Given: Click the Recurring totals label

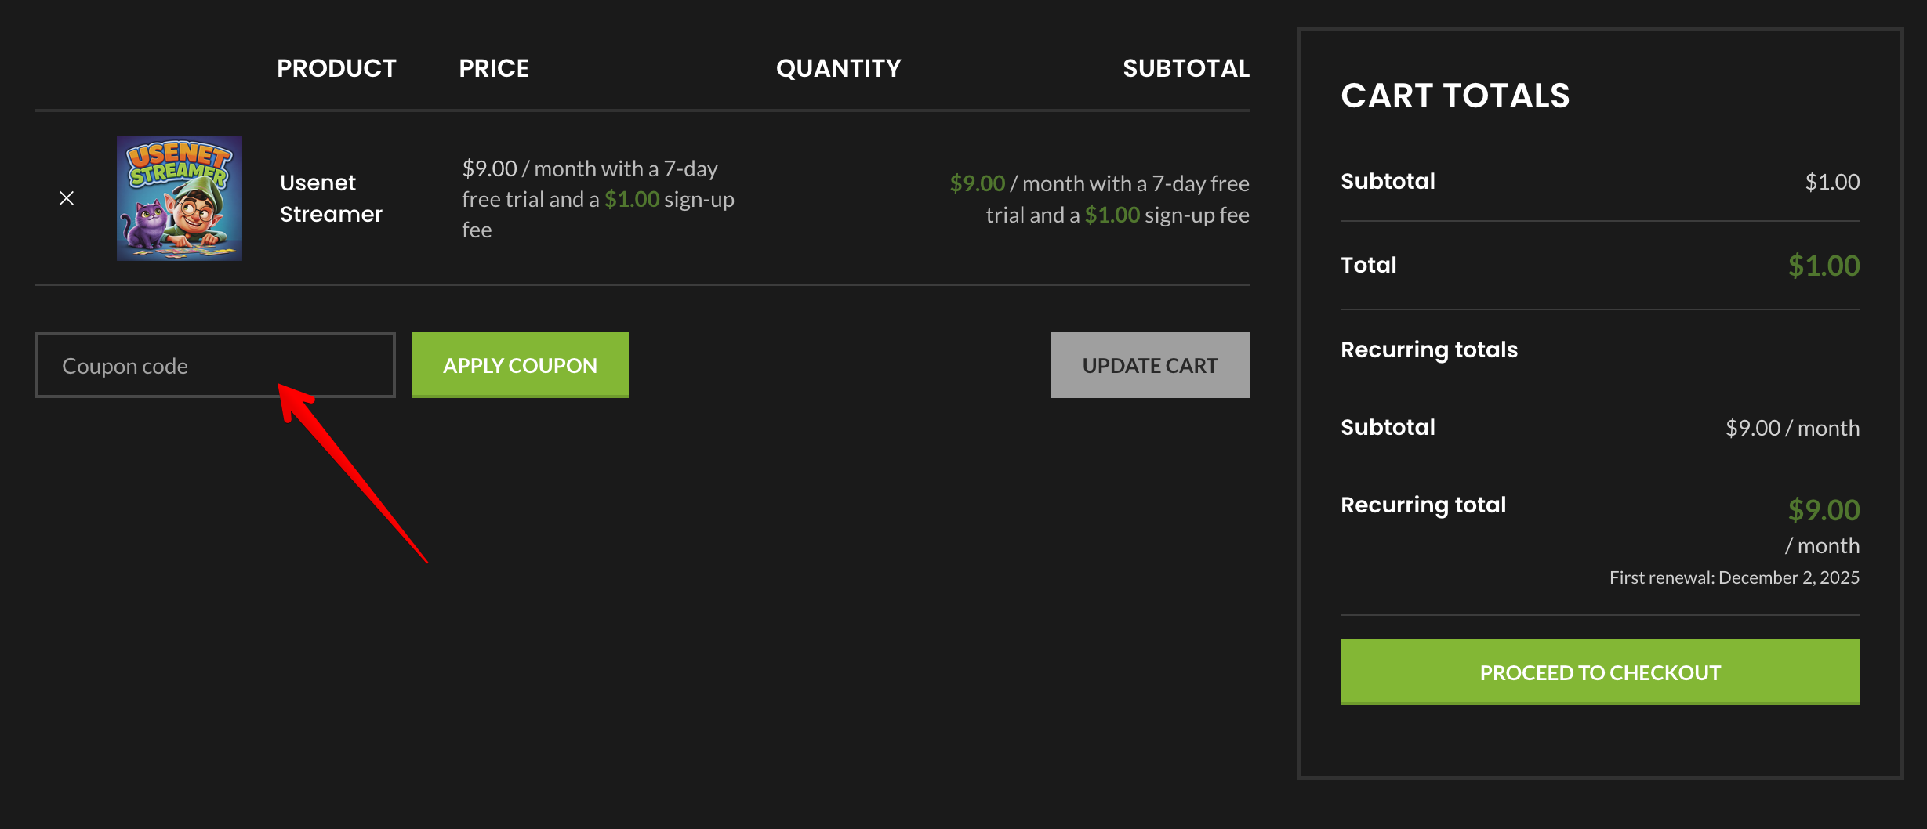Looking at the screenshot, I should (x=1428, y=349).
